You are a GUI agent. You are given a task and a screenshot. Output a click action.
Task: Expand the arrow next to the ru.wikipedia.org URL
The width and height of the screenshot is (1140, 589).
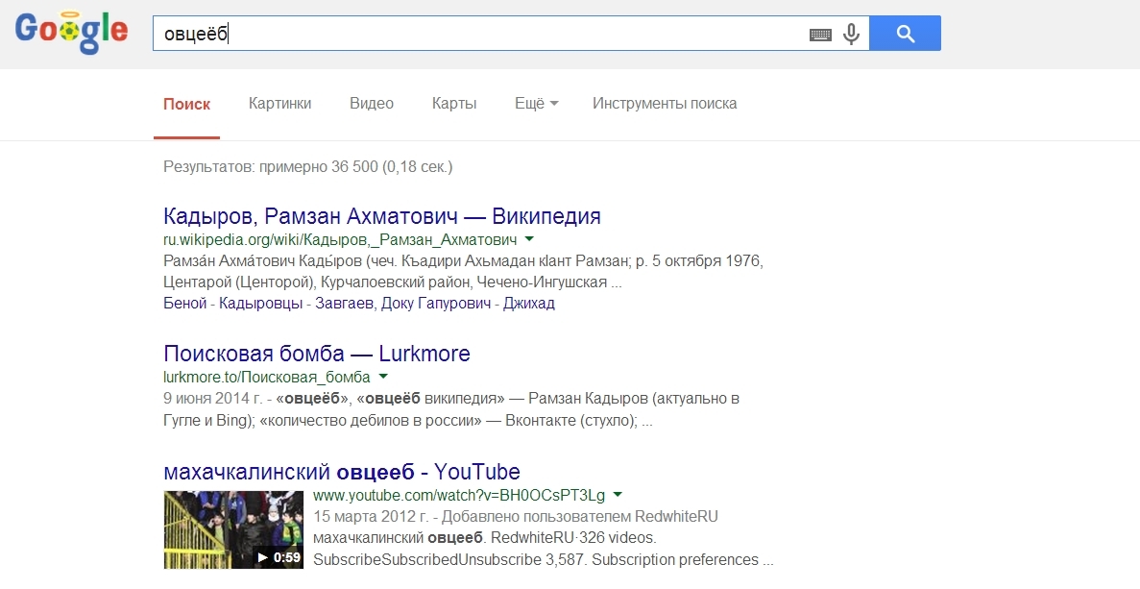(x=529, y=239)
